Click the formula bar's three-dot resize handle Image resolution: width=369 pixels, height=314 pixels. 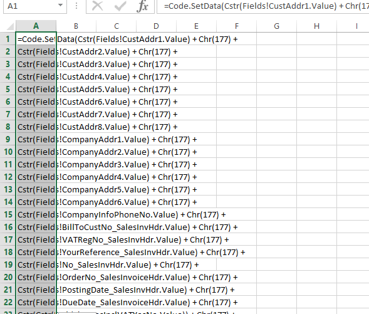[76, 6]
